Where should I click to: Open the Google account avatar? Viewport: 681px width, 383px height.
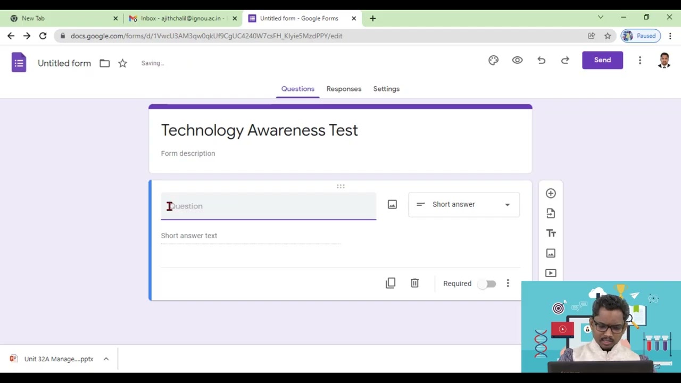[664, 60]
